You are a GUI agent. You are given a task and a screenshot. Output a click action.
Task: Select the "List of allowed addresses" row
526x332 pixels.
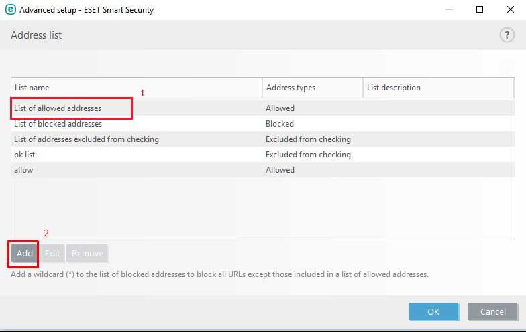pyautogui.click(x=58, y=108)
